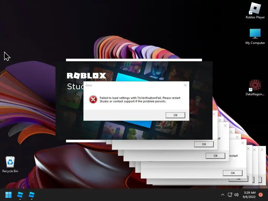
Task: Open the Roblox Player desktop shortcut
Action: [255, 11]
